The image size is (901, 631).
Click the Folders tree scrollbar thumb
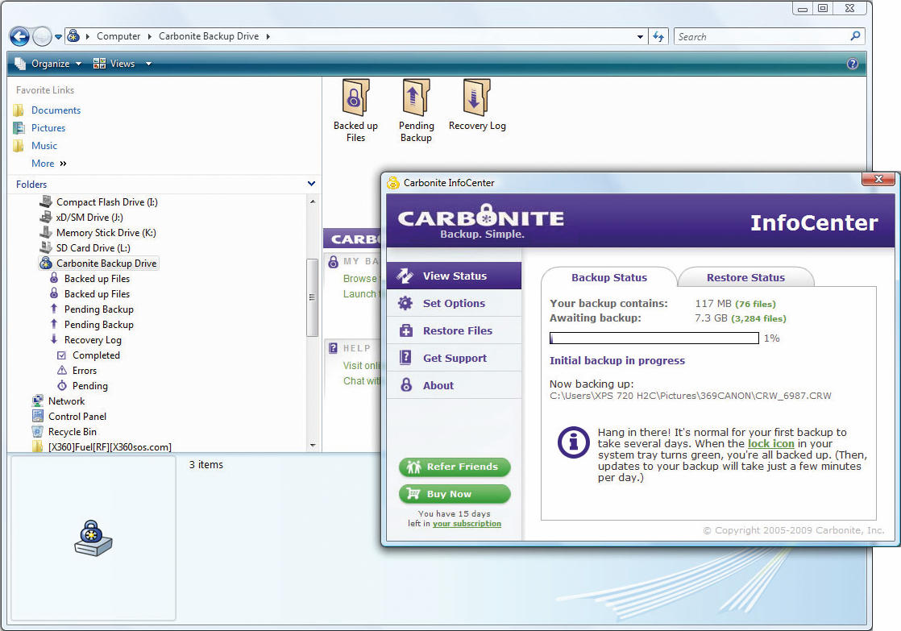(313, 297)
